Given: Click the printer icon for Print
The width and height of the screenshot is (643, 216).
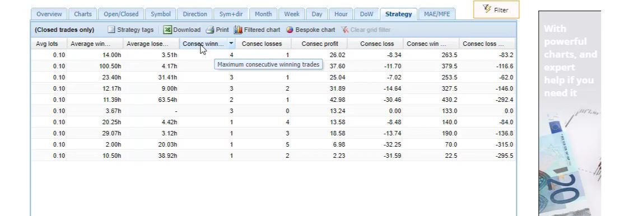Looking at the screenshot, I should coord(210,30).
